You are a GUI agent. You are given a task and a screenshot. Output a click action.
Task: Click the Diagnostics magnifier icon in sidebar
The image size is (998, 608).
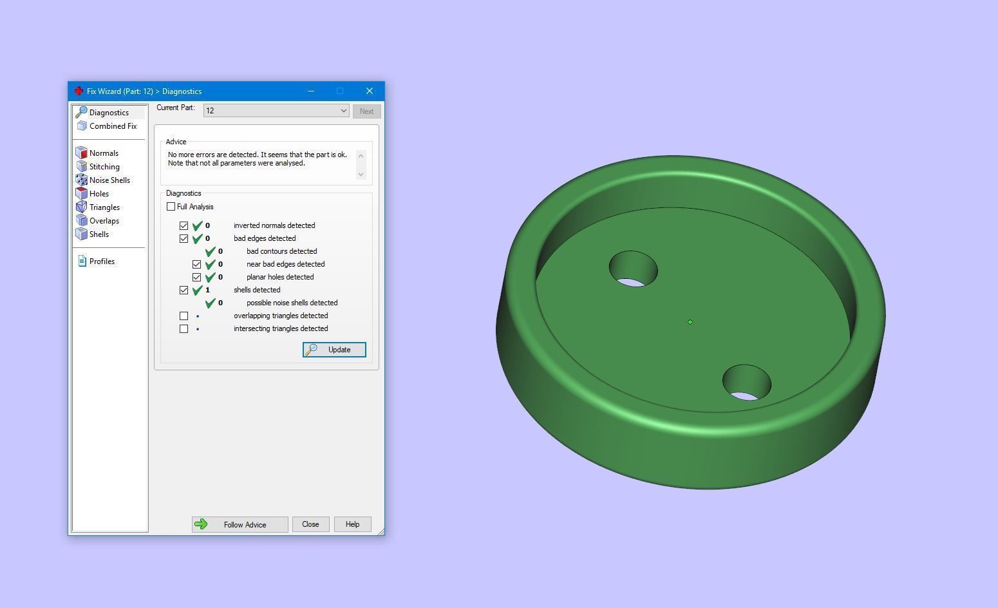[81, 113]
